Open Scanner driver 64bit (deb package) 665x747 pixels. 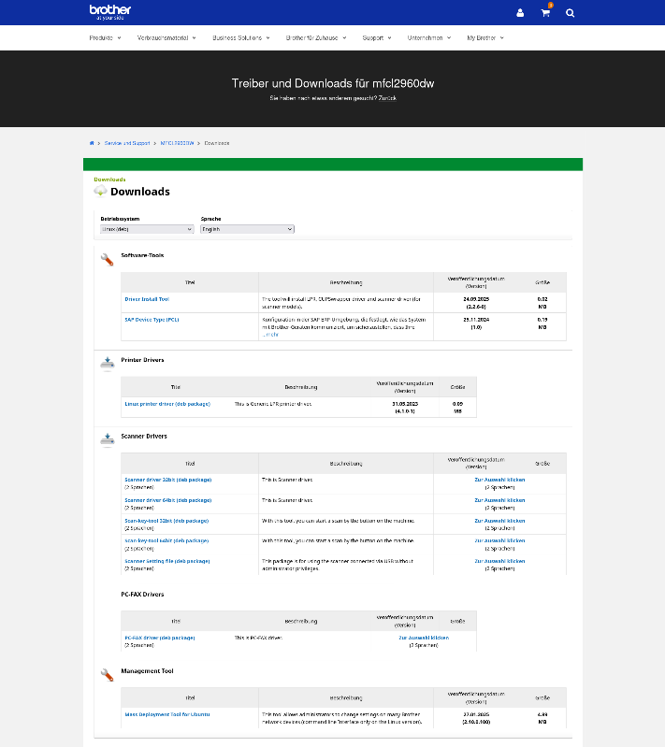[x=167, y=500]
